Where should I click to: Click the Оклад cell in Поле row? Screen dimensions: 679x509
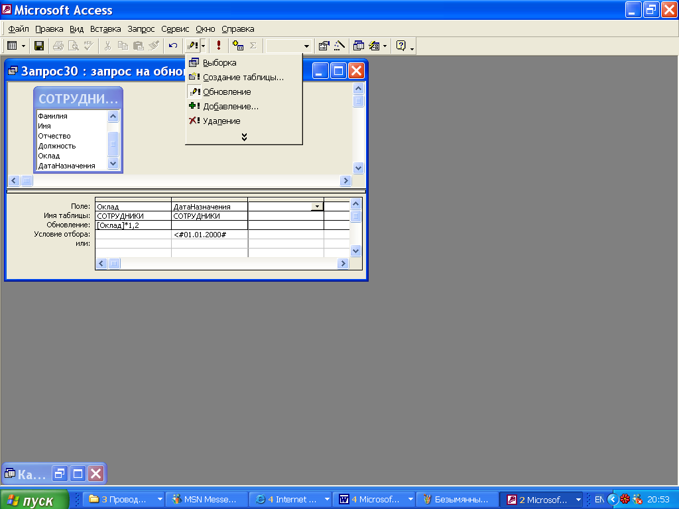(133, 207)
